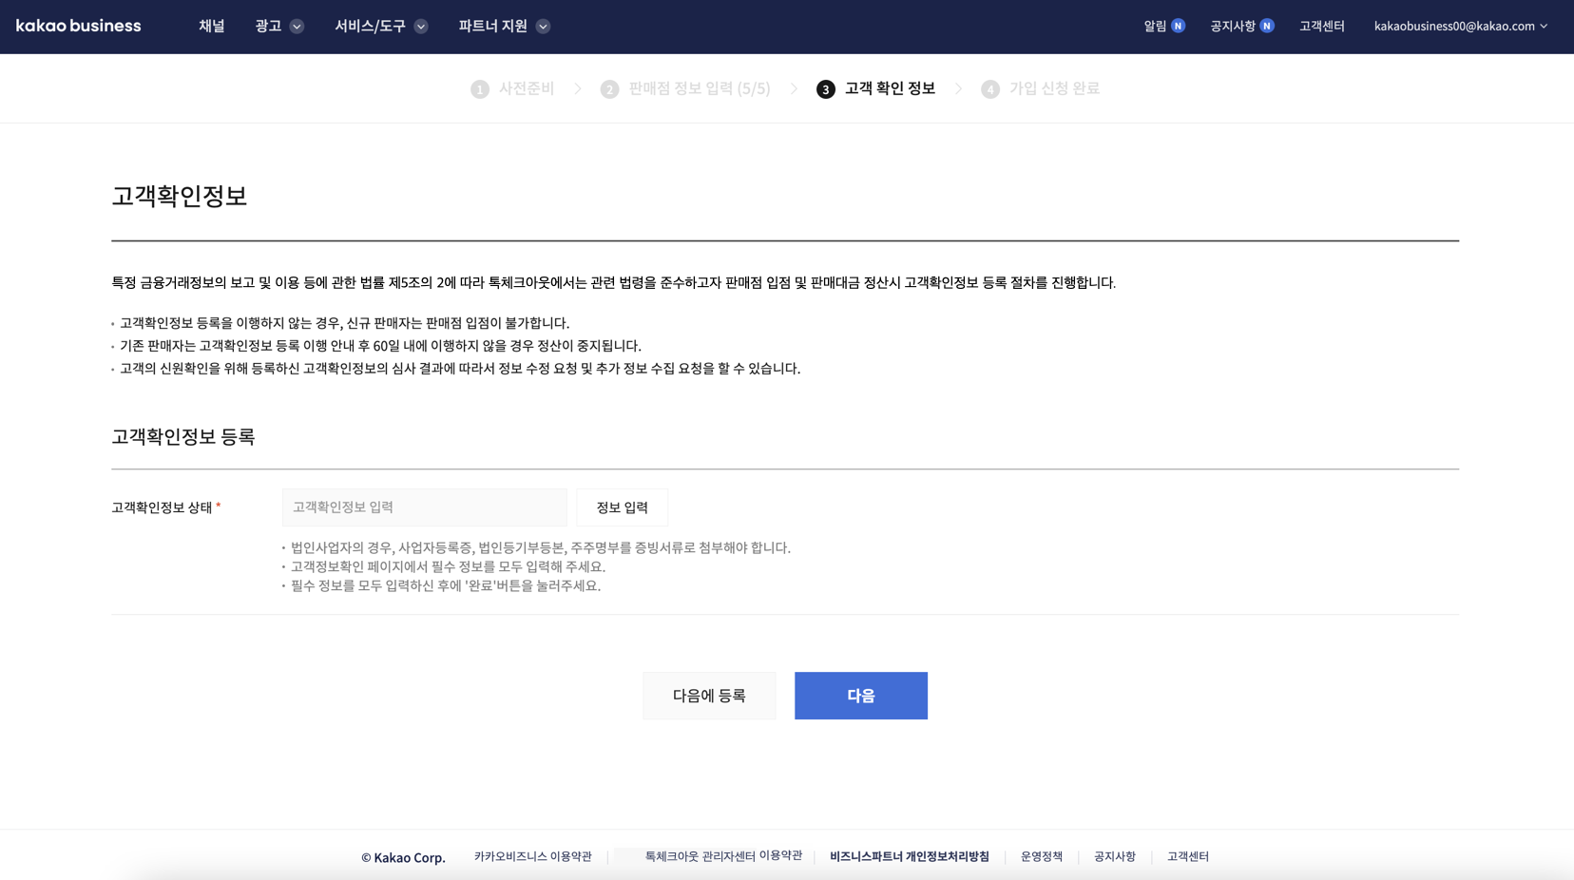Focus the 고객확인정보 입력 text field

coord(424,507)
